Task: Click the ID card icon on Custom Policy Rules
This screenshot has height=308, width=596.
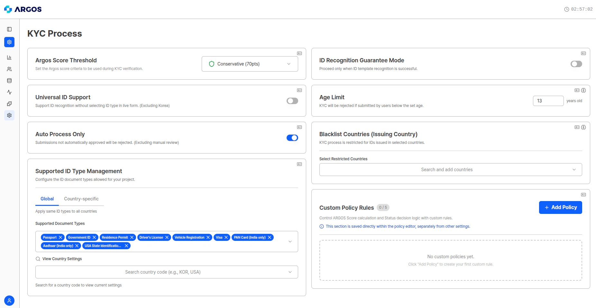Action: pos(584,194)
